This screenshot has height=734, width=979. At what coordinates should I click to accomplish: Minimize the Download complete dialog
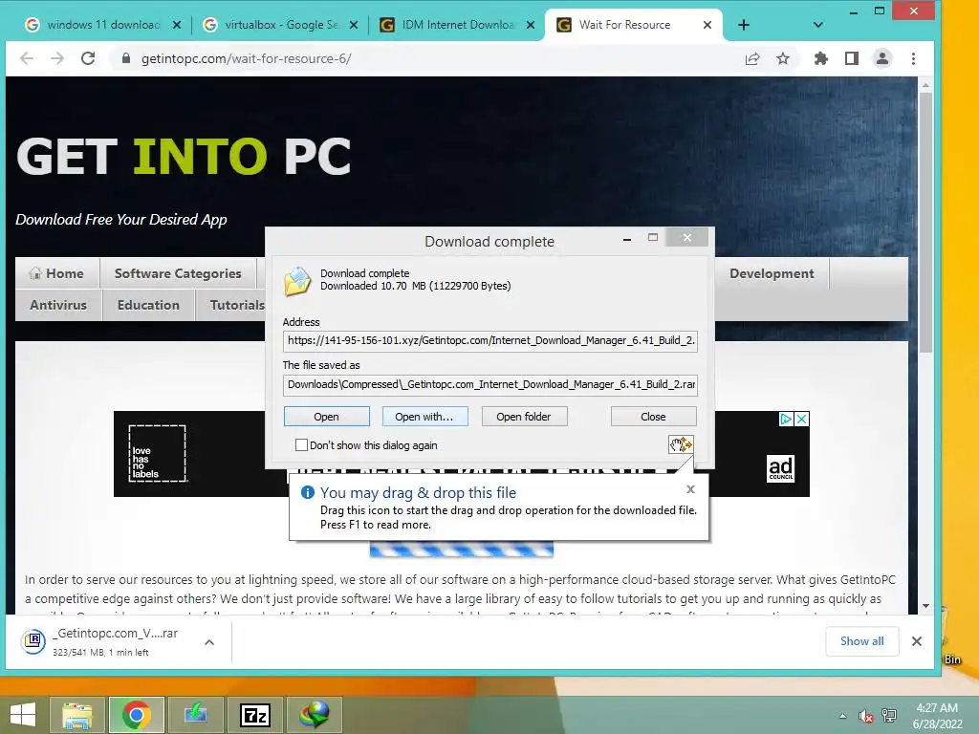coord(627,238)
